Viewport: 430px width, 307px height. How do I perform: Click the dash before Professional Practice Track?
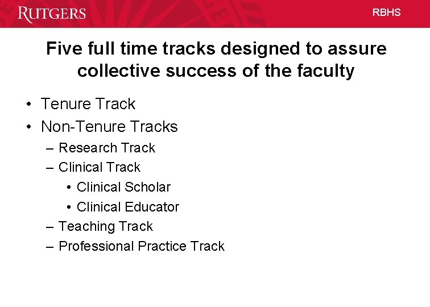click(49, 247)
